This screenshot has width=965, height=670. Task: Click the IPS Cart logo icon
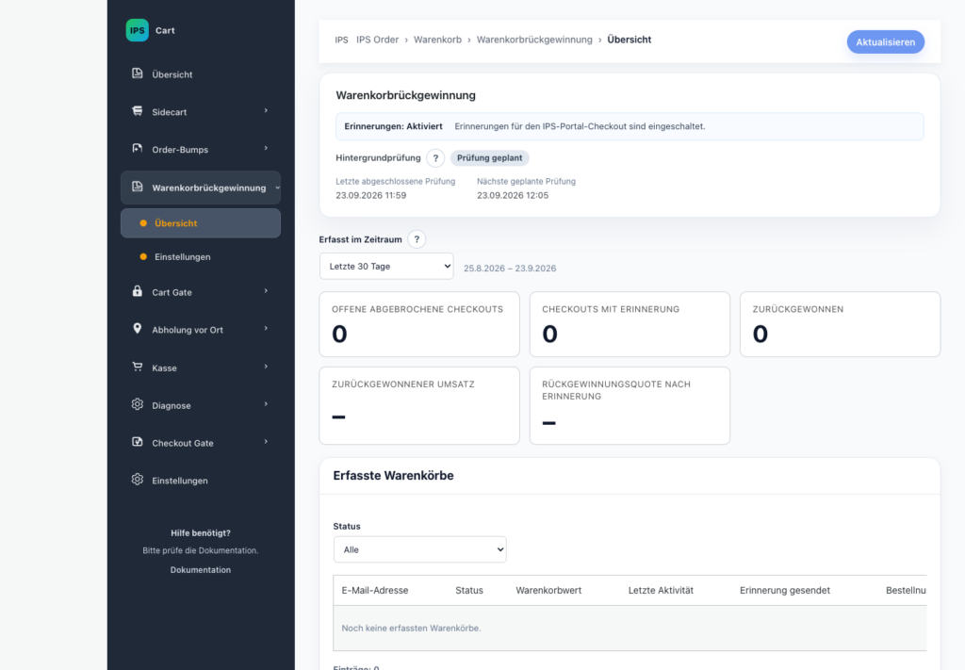[138, 30]
